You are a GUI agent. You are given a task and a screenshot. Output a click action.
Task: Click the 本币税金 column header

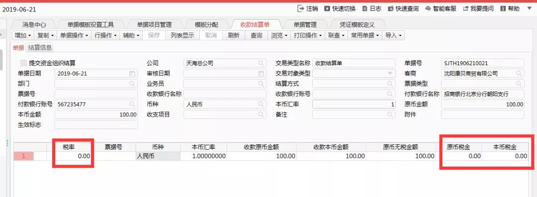coord(505,147)
